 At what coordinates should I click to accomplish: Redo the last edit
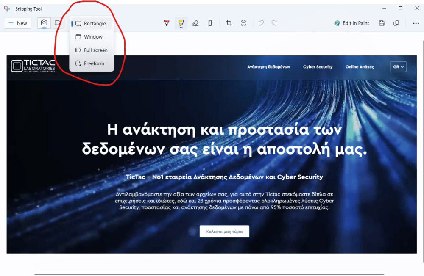click(x=274, y=23)
